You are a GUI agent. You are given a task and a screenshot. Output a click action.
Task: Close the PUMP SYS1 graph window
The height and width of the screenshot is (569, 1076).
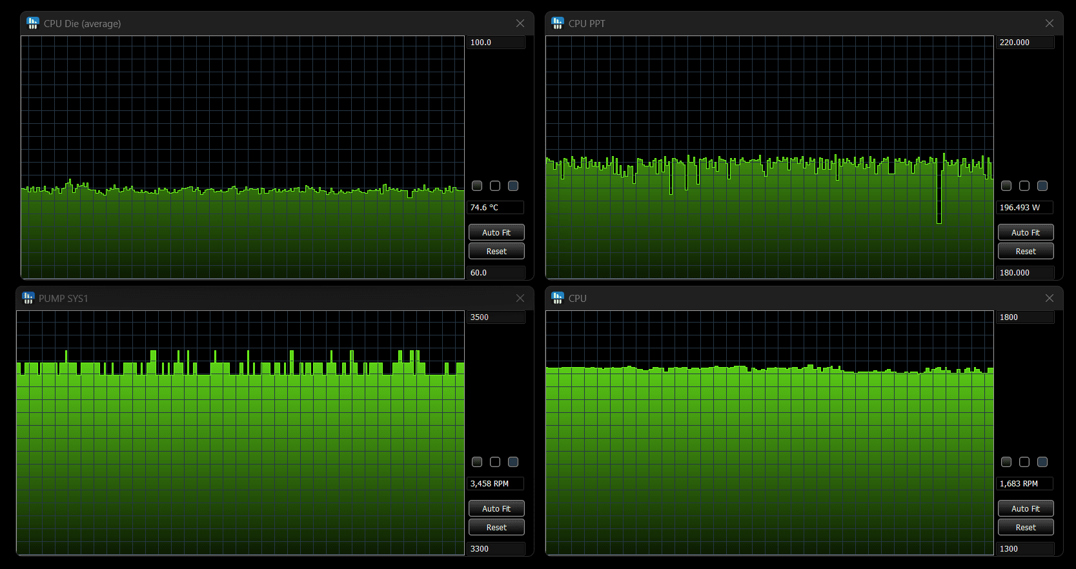click(x=520, y=298)
